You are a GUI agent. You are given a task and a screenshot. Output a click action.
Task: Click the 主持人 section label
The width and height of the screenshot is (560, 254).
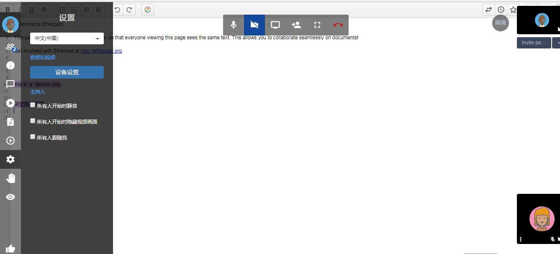pos(38,91)
